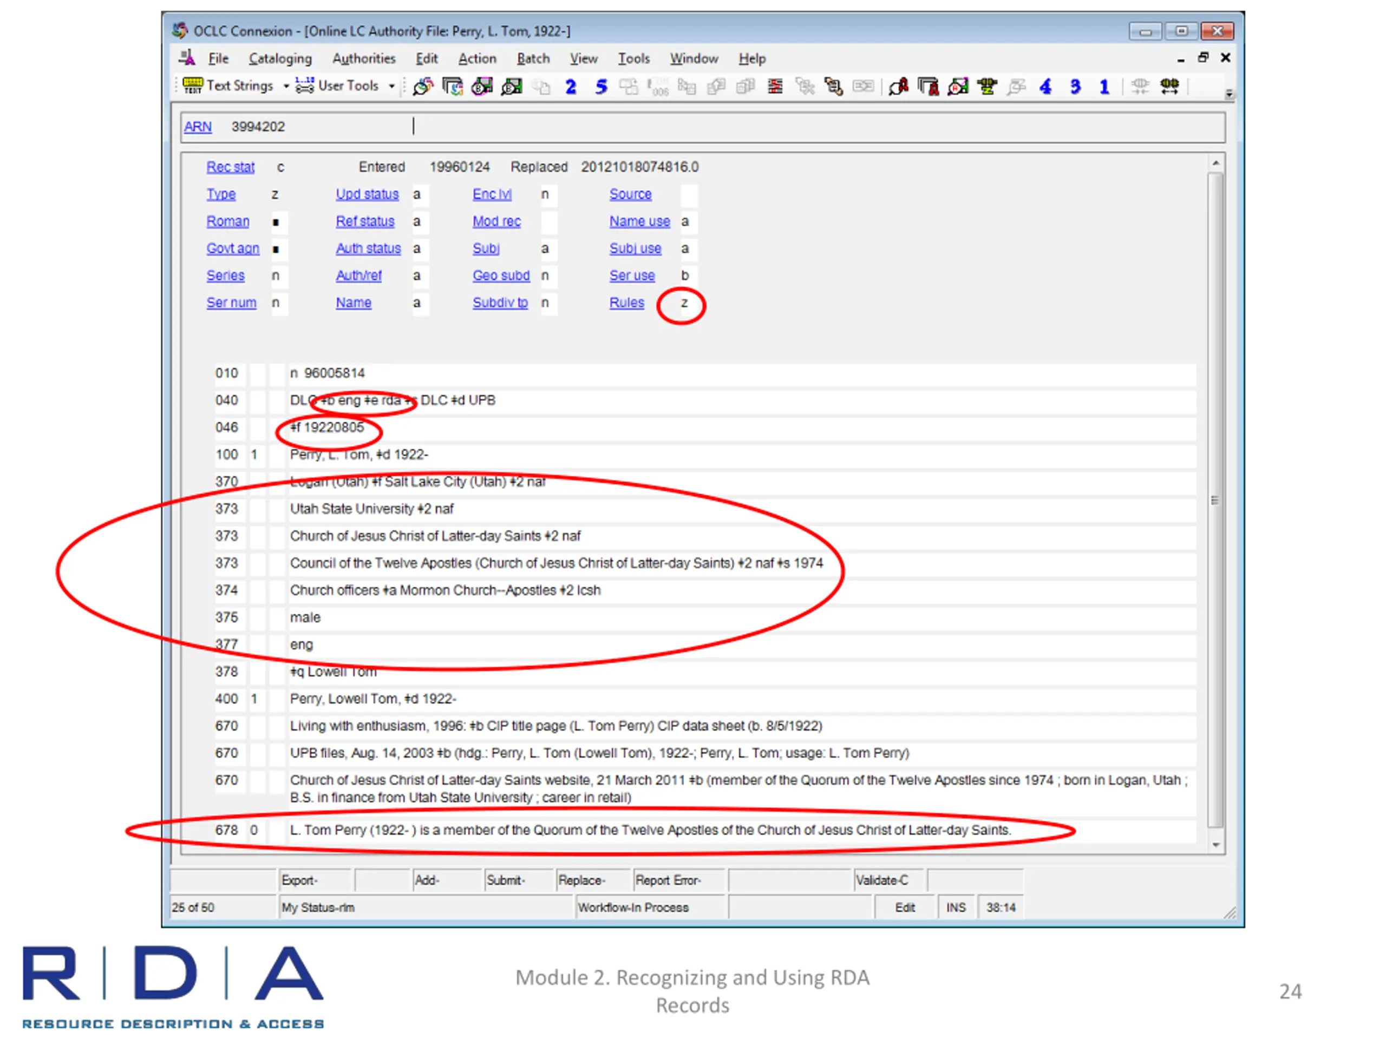Image resolution: width=1386 pixels, height=1039 pixels.
Task: Click the ARN number field 3994202
Action: point(258,127)
